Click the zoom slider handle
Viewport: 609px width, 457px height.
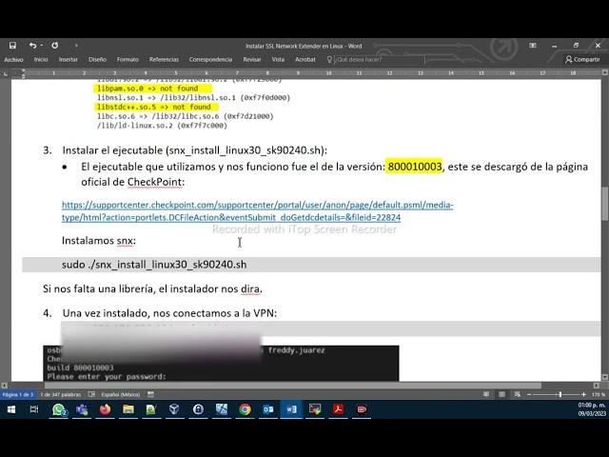560,394
